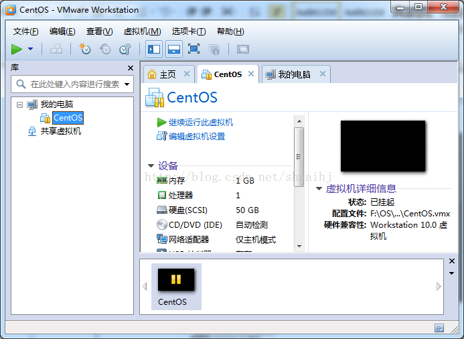Toggle the library sidebar view button
This screenshot has width=464, height=339.
click(x=154, y=49)
